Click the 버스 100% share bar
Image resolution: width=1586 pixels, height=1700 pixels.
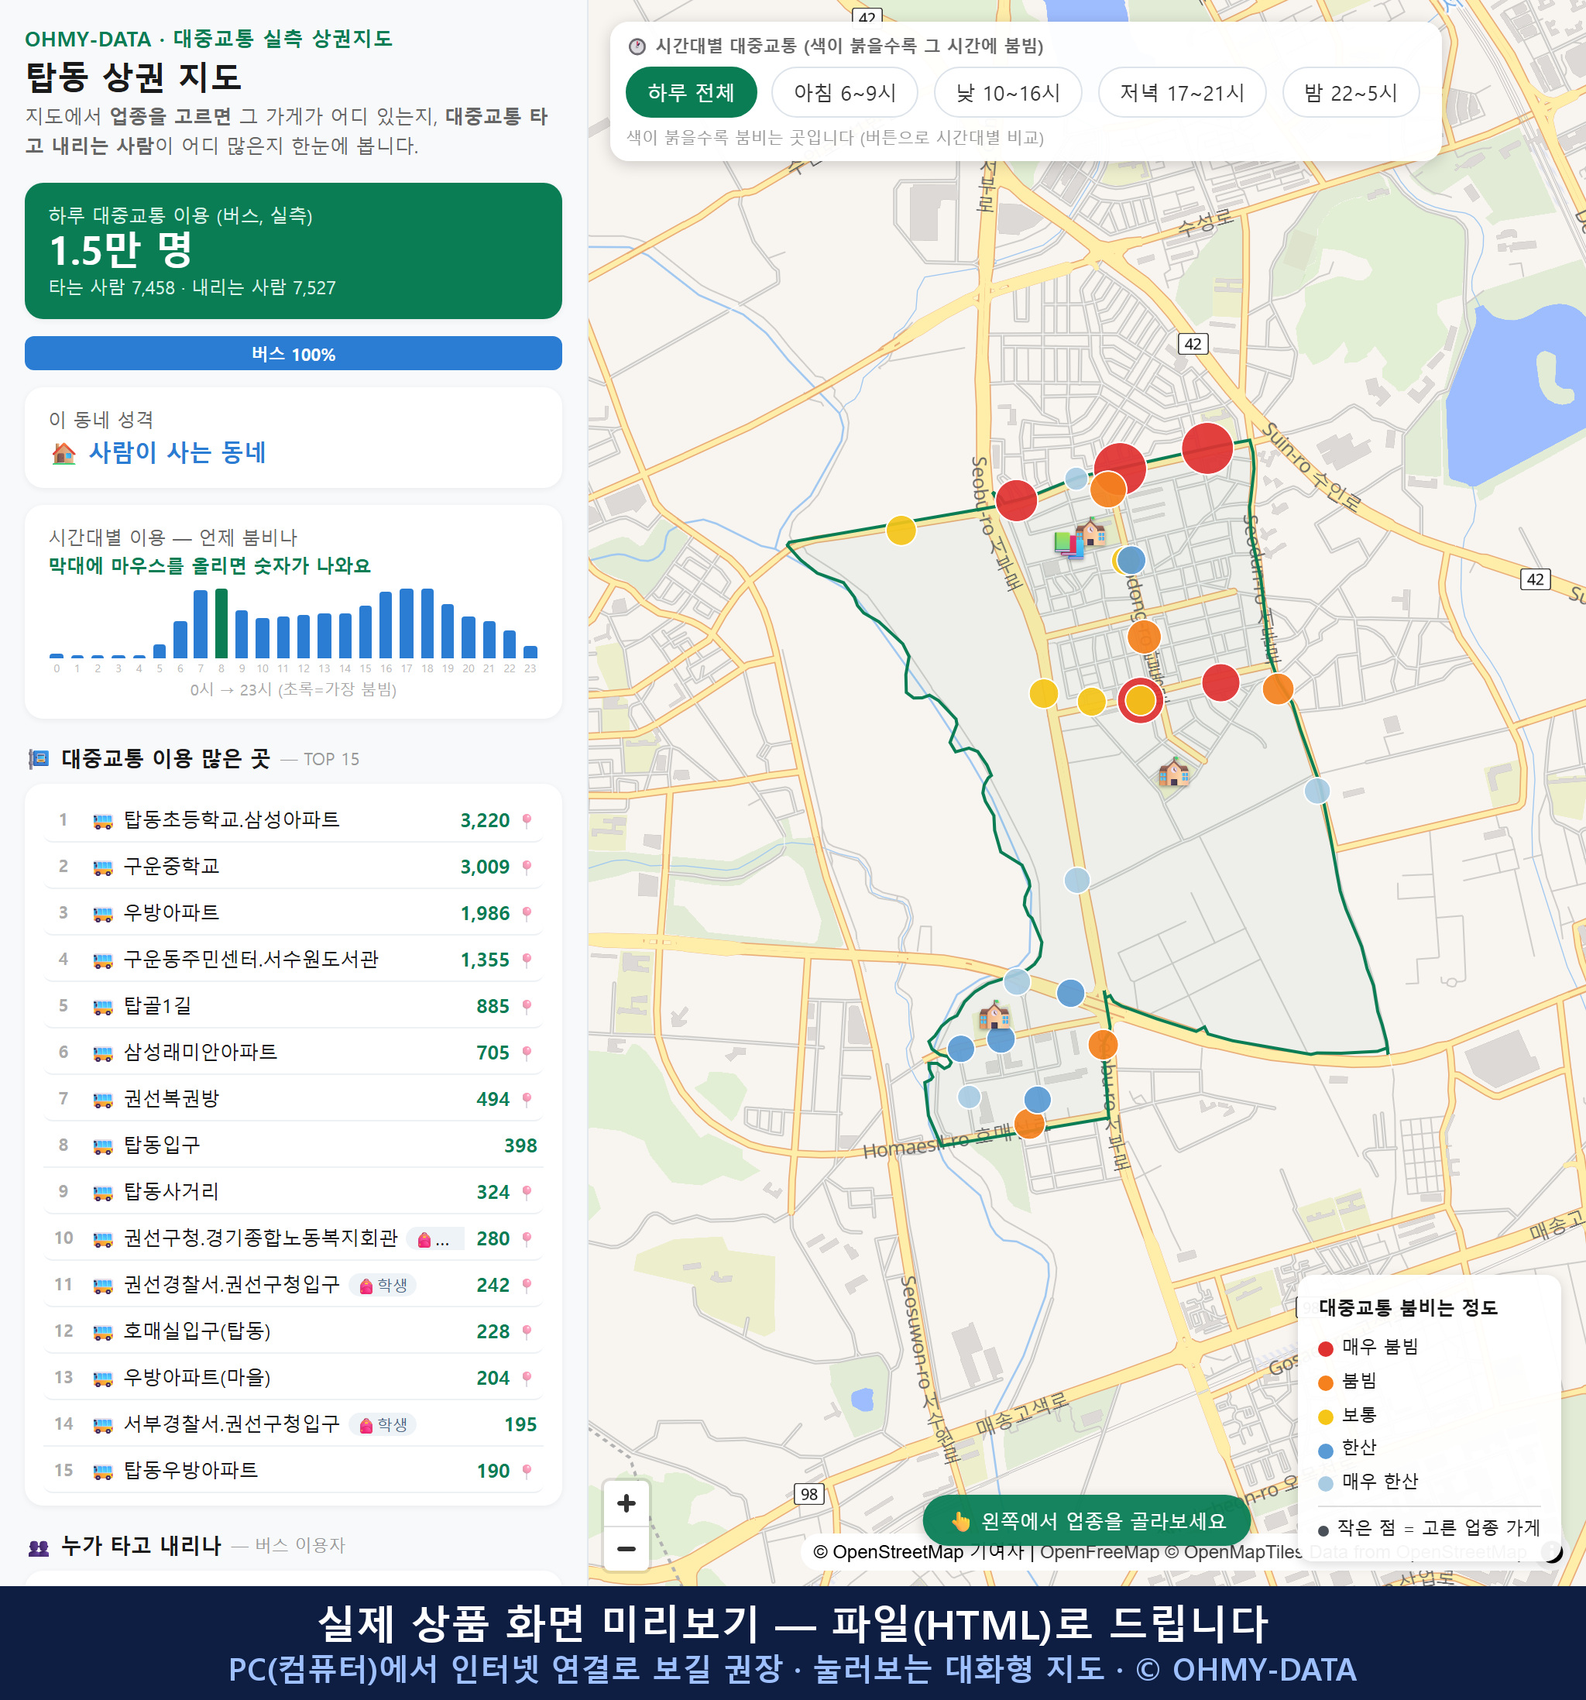click(294, 353)
